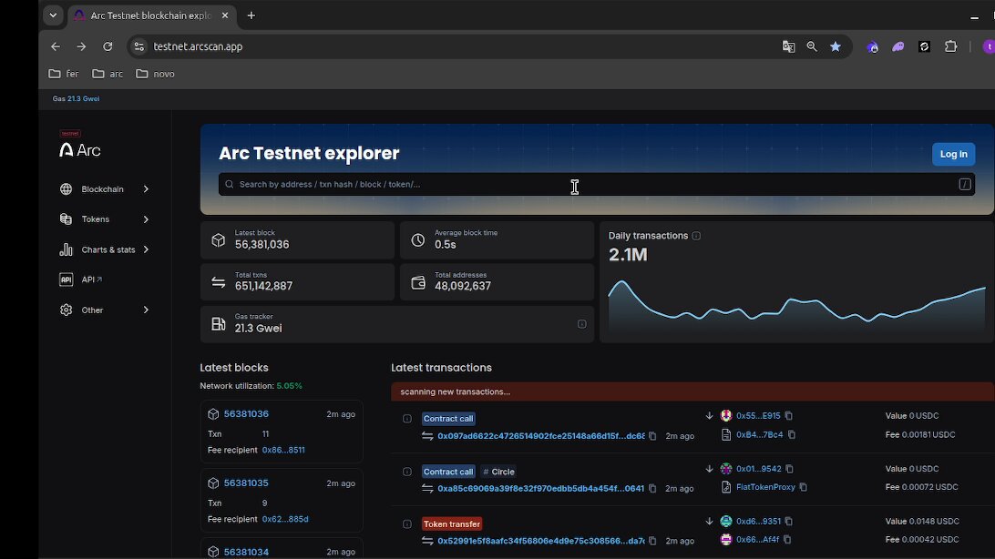Open transaction 0x52991e5f8a... hash link
The image size is (995, 559).
pyautogui.click(x=540, y=541)
